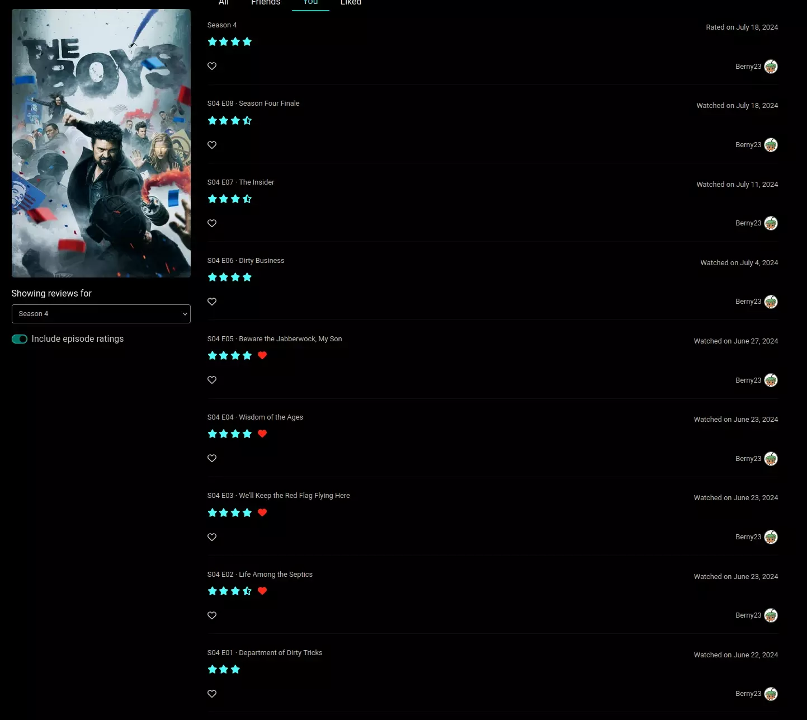Click red heart beside S04 E05 star rating
The width and height of the screenshot is (807, 720).
[x=262, y=355]
